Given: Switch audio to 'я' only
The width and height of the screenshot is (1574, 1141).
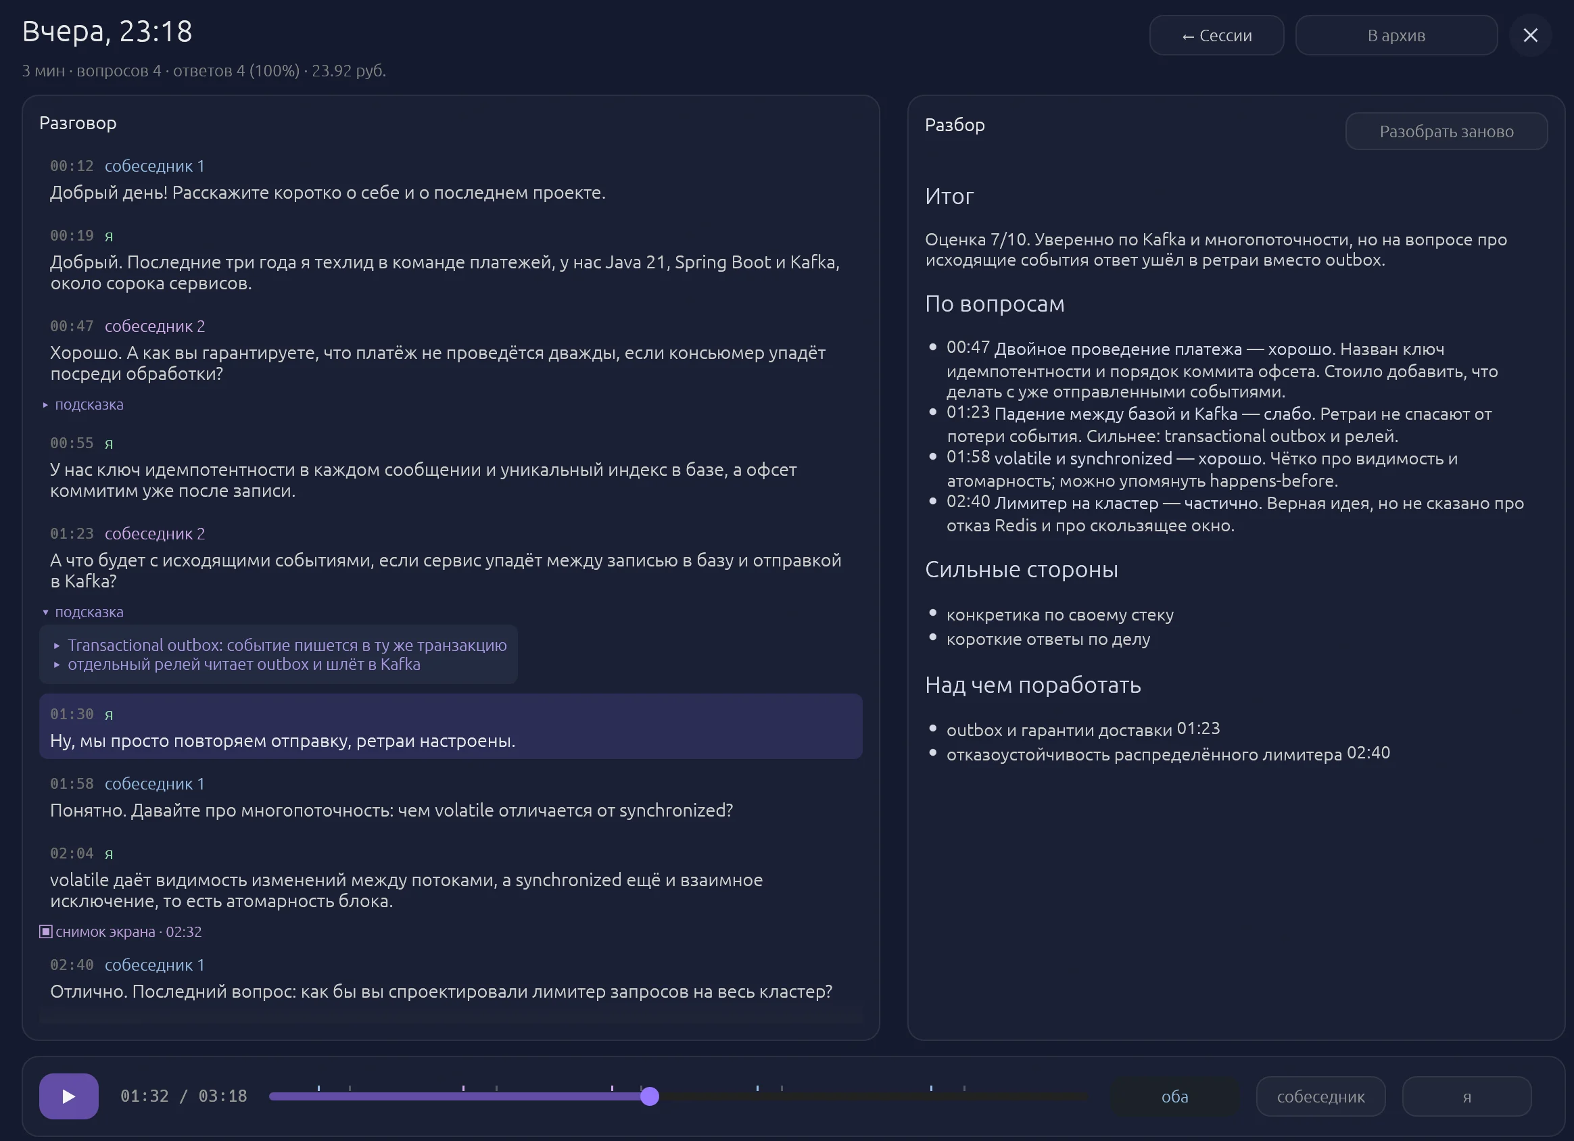Looking at the screenshot, I should [x=1466, y=1096].
